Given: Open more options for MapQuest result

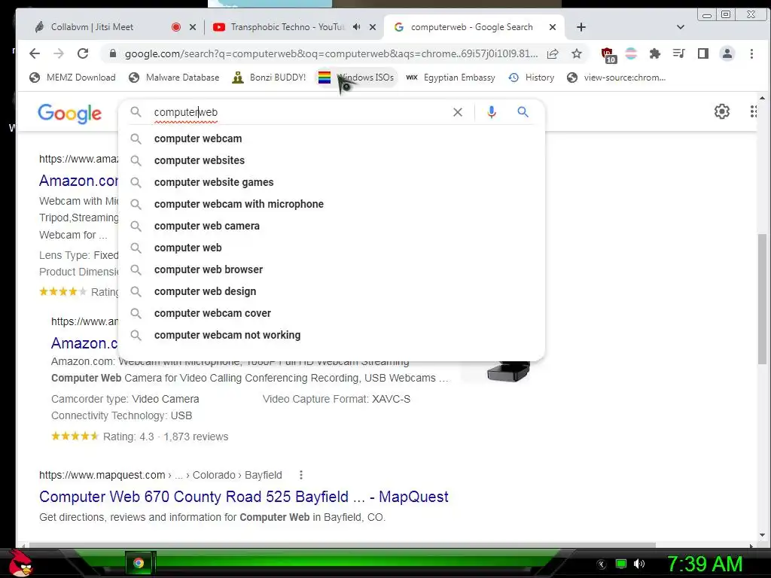Looking at the screenshot, I should 301,475.
